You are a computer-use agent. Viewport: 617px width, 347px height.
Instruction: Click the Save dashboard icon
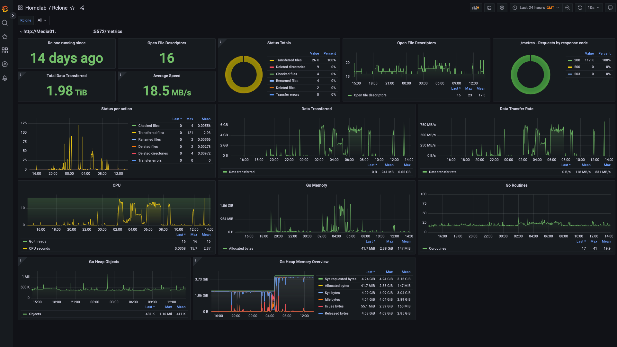coord(489,8)
